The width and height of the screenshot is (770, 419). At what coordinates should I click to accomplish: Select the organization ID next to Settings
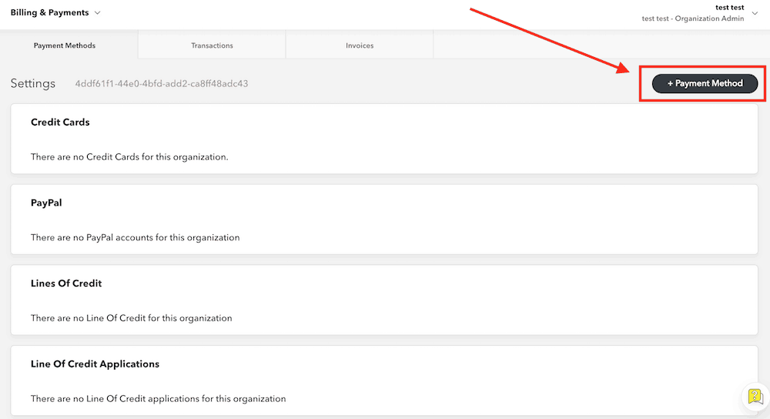click(x=161, y=83)
